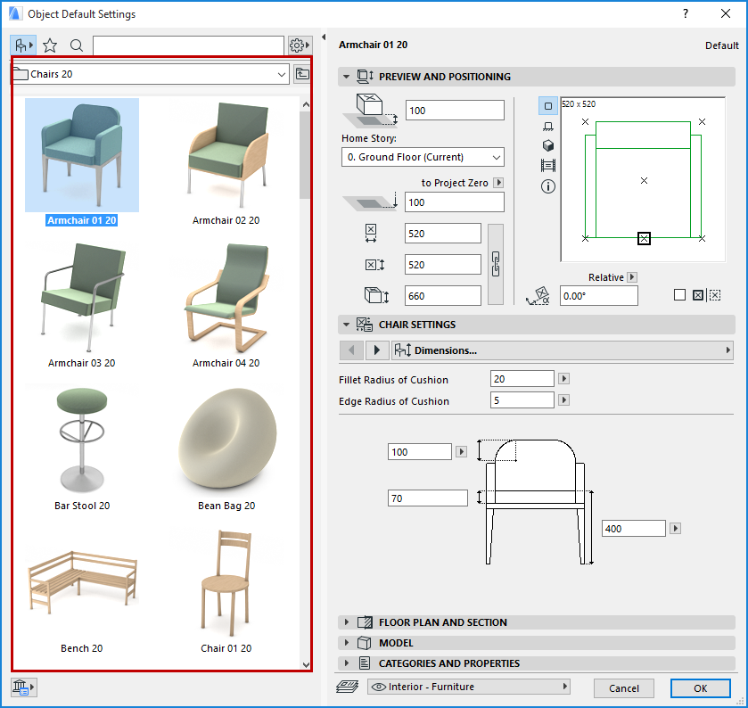
Task: Open the Dimensions page menu
Action: [562, 350]
